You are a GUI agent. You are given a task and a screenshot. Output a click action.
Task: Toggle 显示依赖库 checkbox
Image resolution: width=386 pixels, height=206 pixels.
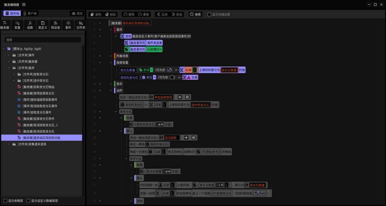(x=5, y=201)
